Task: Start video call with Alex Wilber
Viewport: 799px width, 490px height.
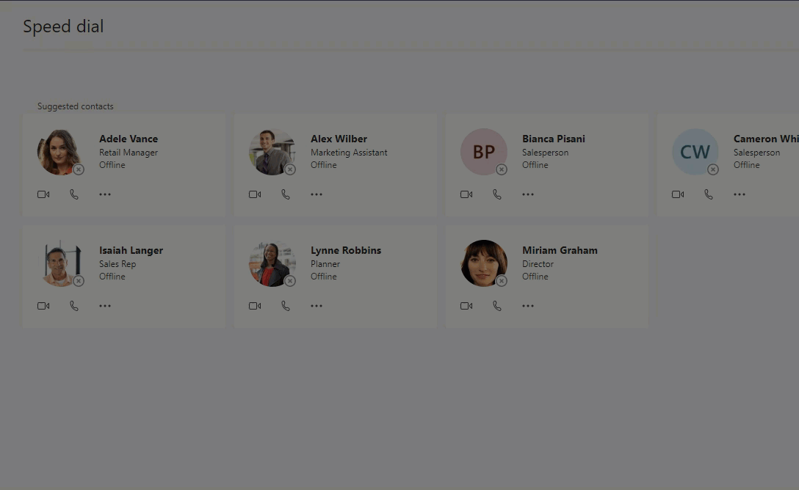Action: tap(255, 194)
